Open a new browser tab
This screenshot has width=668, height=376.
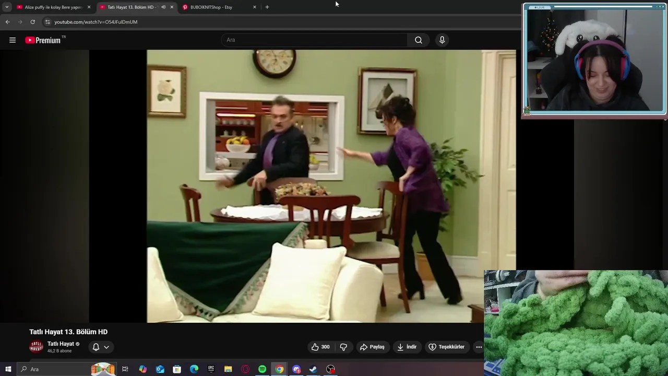[x=267, y=7]
